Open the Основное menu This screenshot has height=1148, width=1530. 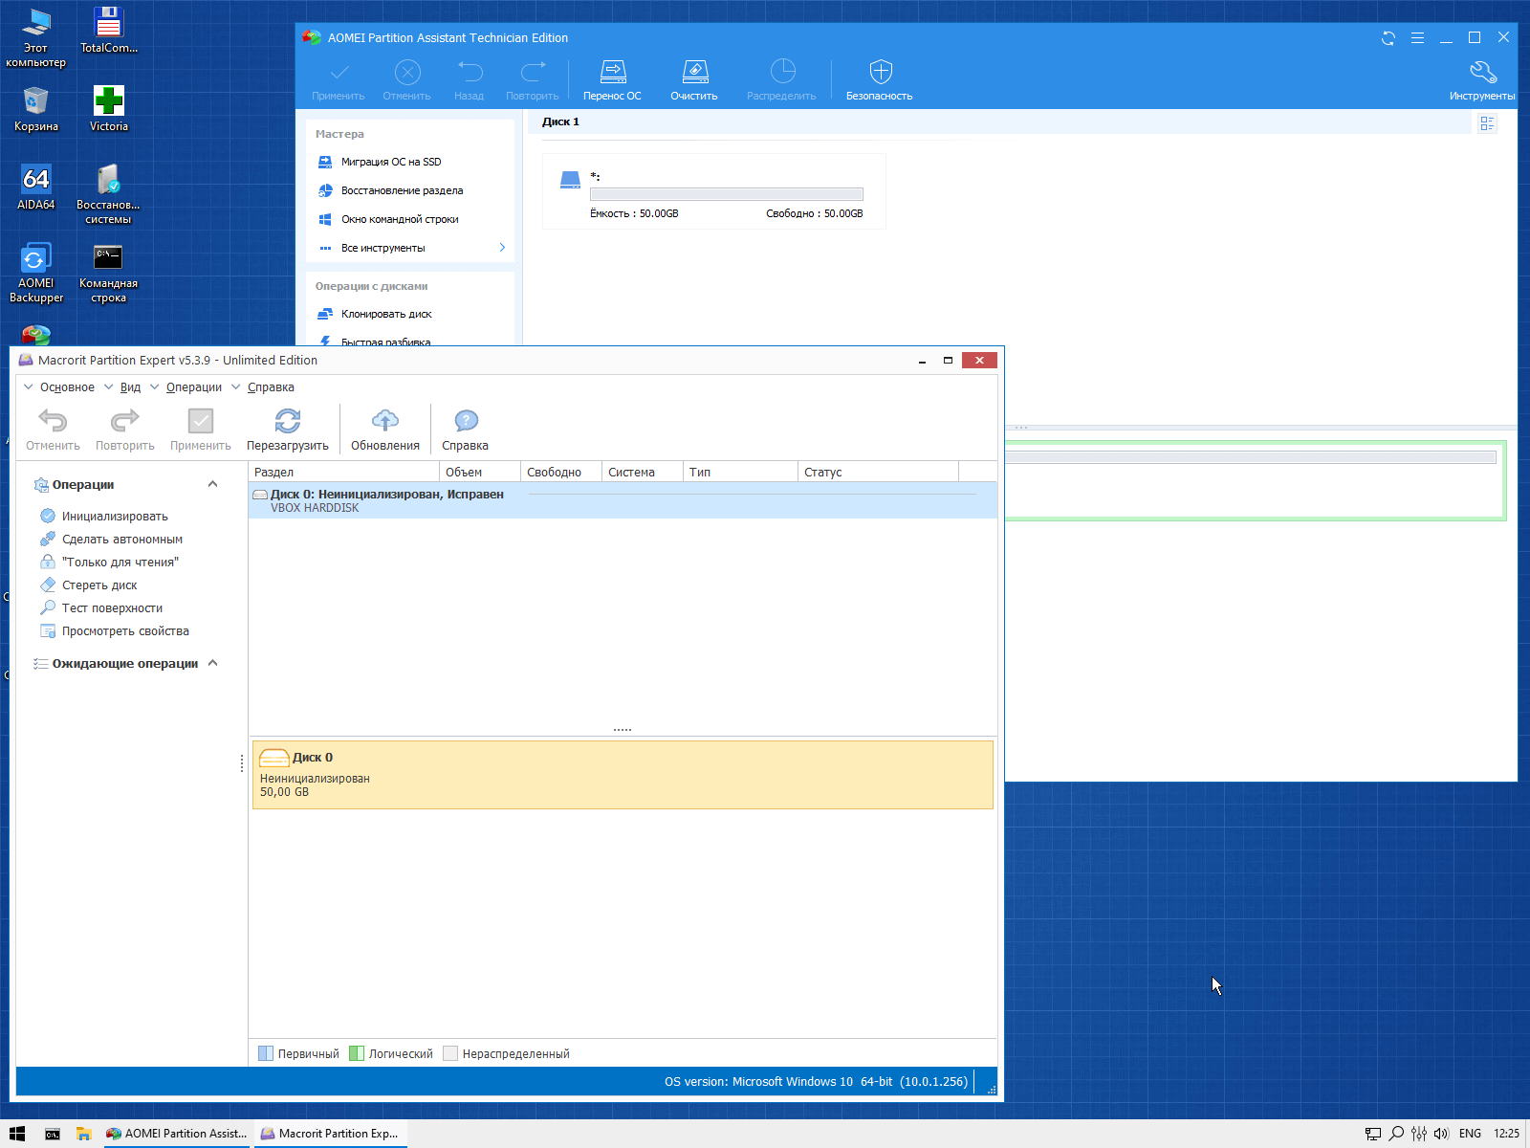[x=66, y=387]
